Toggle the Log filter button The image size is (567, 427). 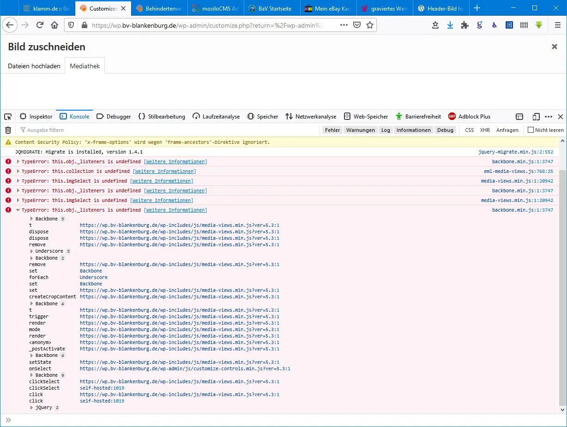coord(386,130)
